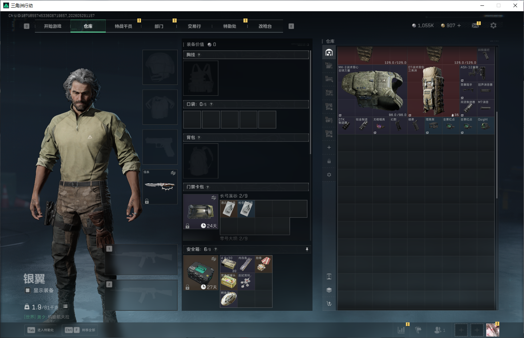
Task: Open the weight details list icon
Action: (x=65, y=306)
